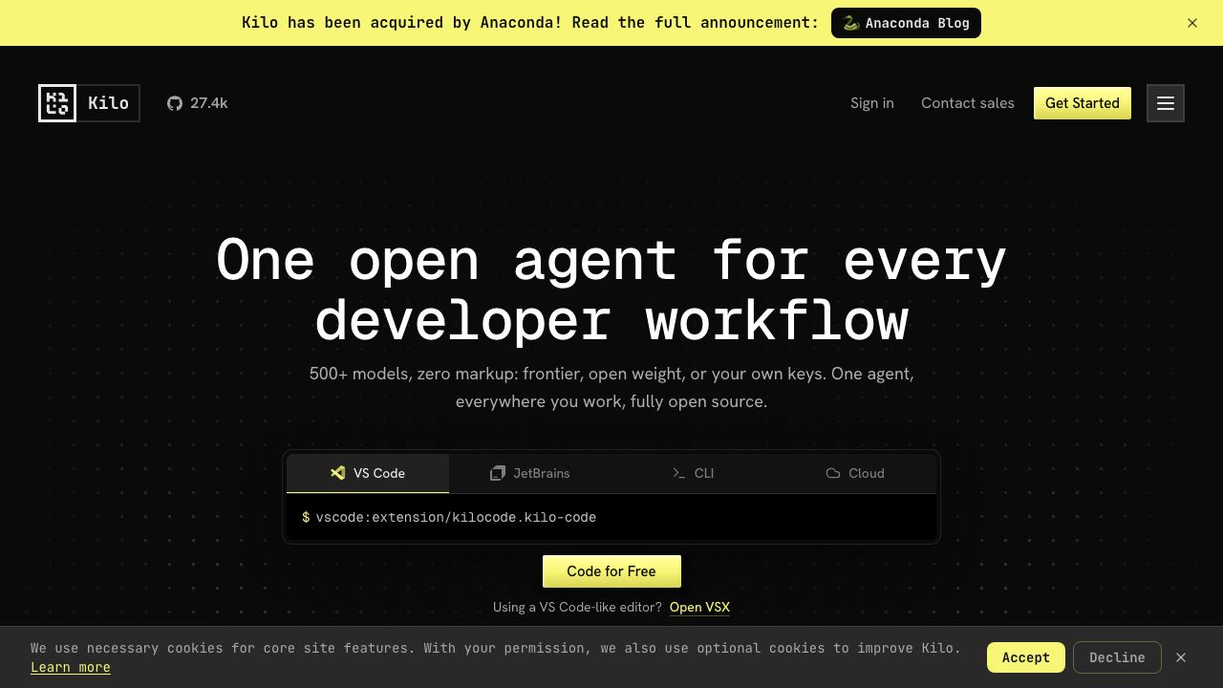Switch to the Cloud tab
Screen dimensions: 1223x688
855,473
